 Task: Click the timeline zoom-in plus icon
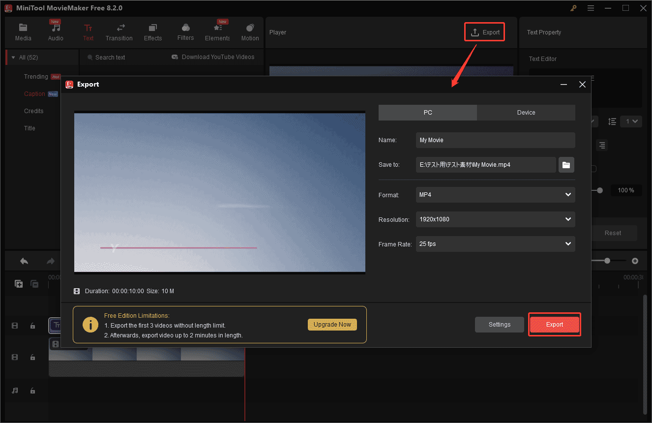(x=635, y=261)
